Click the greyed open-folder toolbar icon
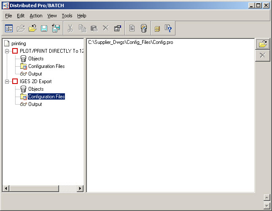 click(21, 28)
